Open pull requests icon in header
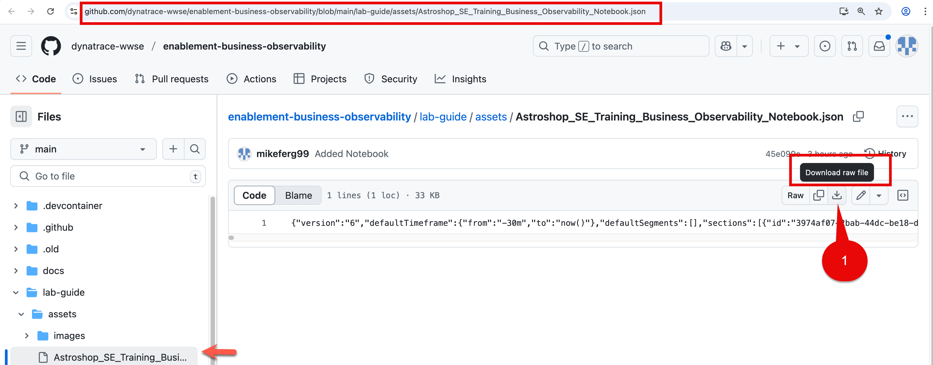933x365 pixels. pos(852,46)
